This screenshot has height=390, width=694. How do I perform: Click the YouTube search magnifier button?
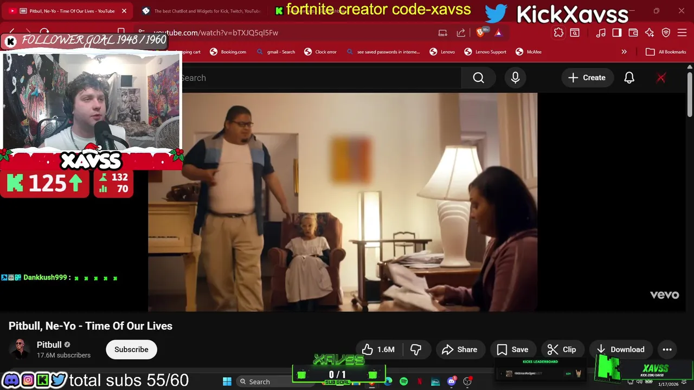[x=478, y=78]
